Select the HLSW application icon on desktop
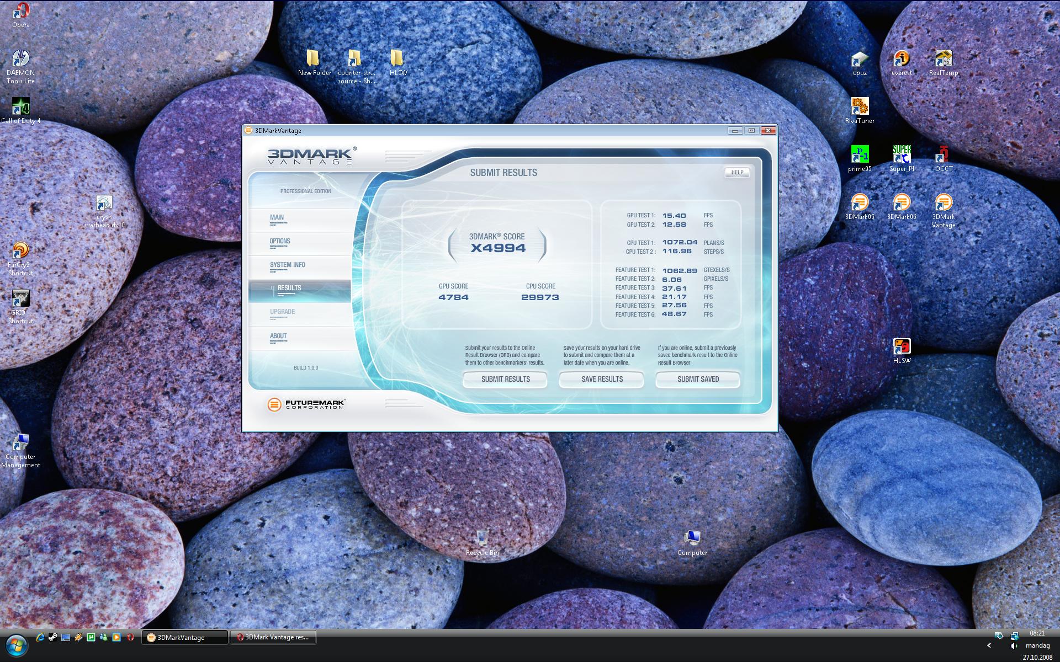1060x662 pixels. click(902, 350)
